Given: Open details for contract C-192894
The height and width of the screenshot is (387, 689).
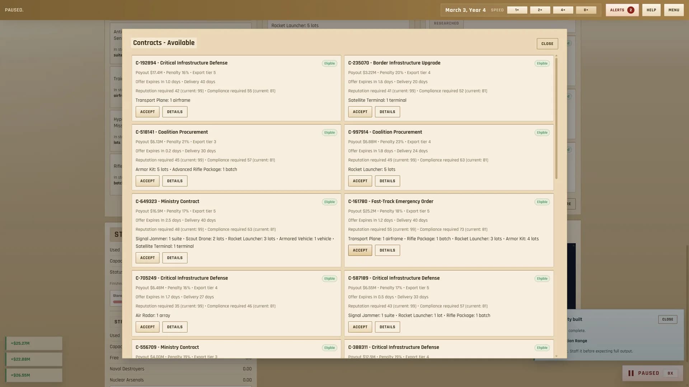Looking at the screenshot, I should coord(175,112).
